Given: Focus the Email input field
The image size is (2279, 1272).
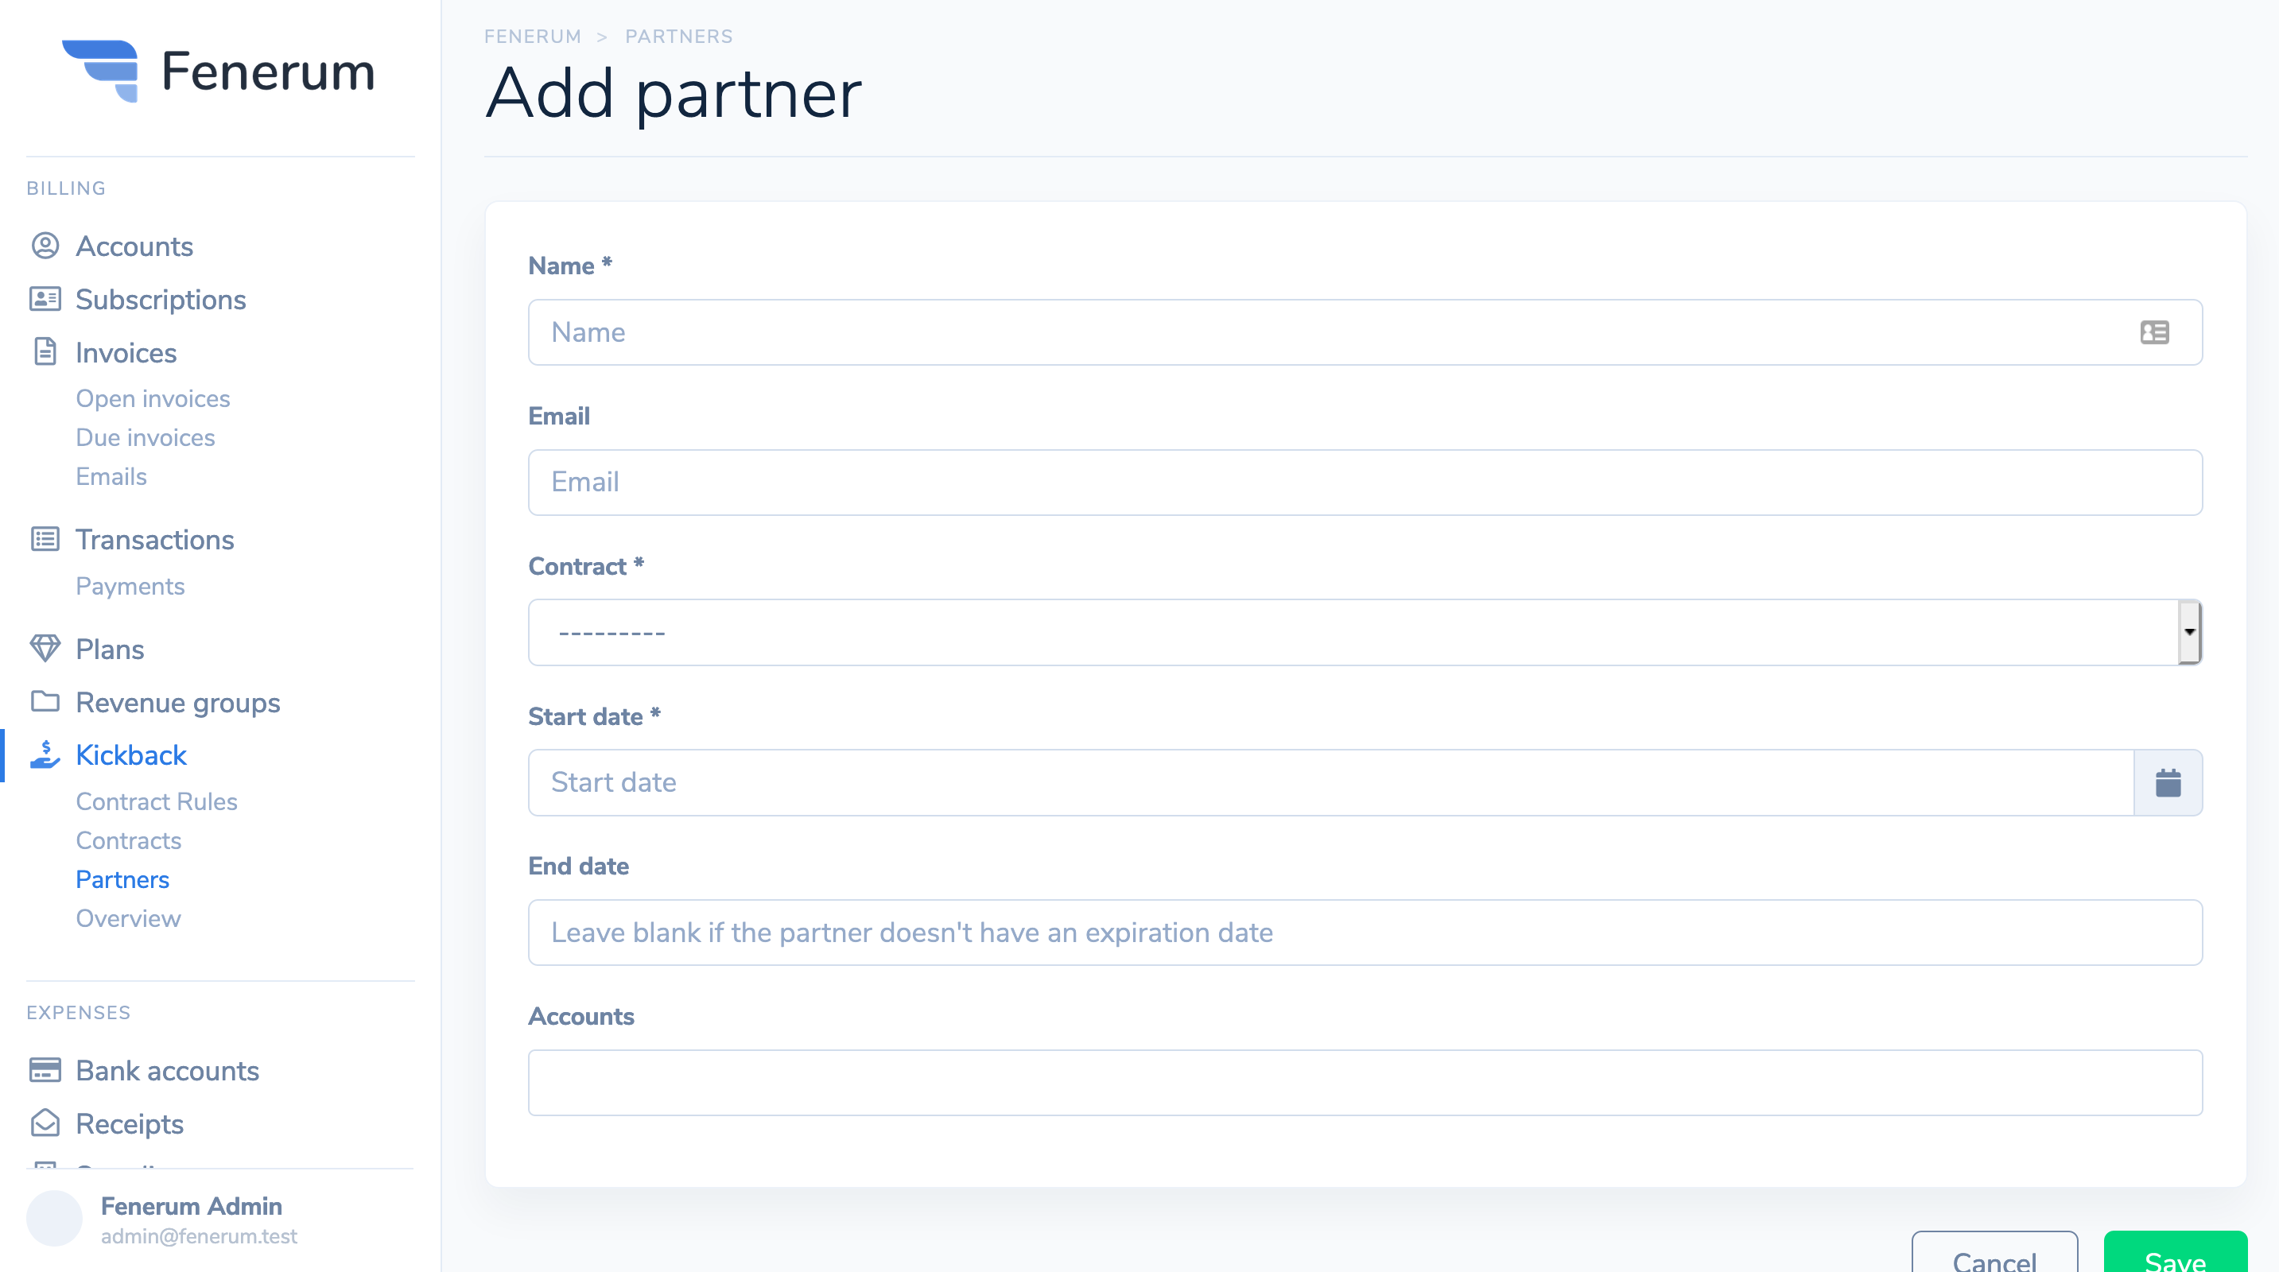Looking at the screenshot, I should coord(1365,482).
